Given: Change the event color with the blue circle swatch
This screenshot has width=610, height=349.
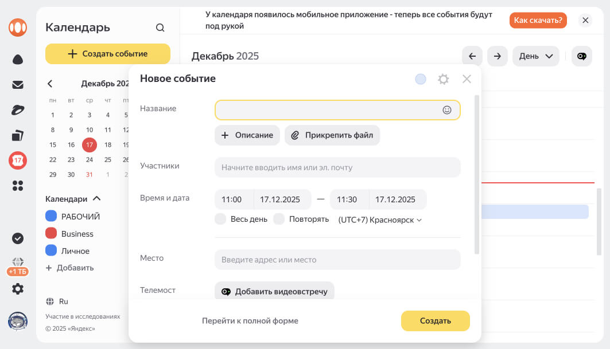Looking at the screenshot, I should pos(420,79).
